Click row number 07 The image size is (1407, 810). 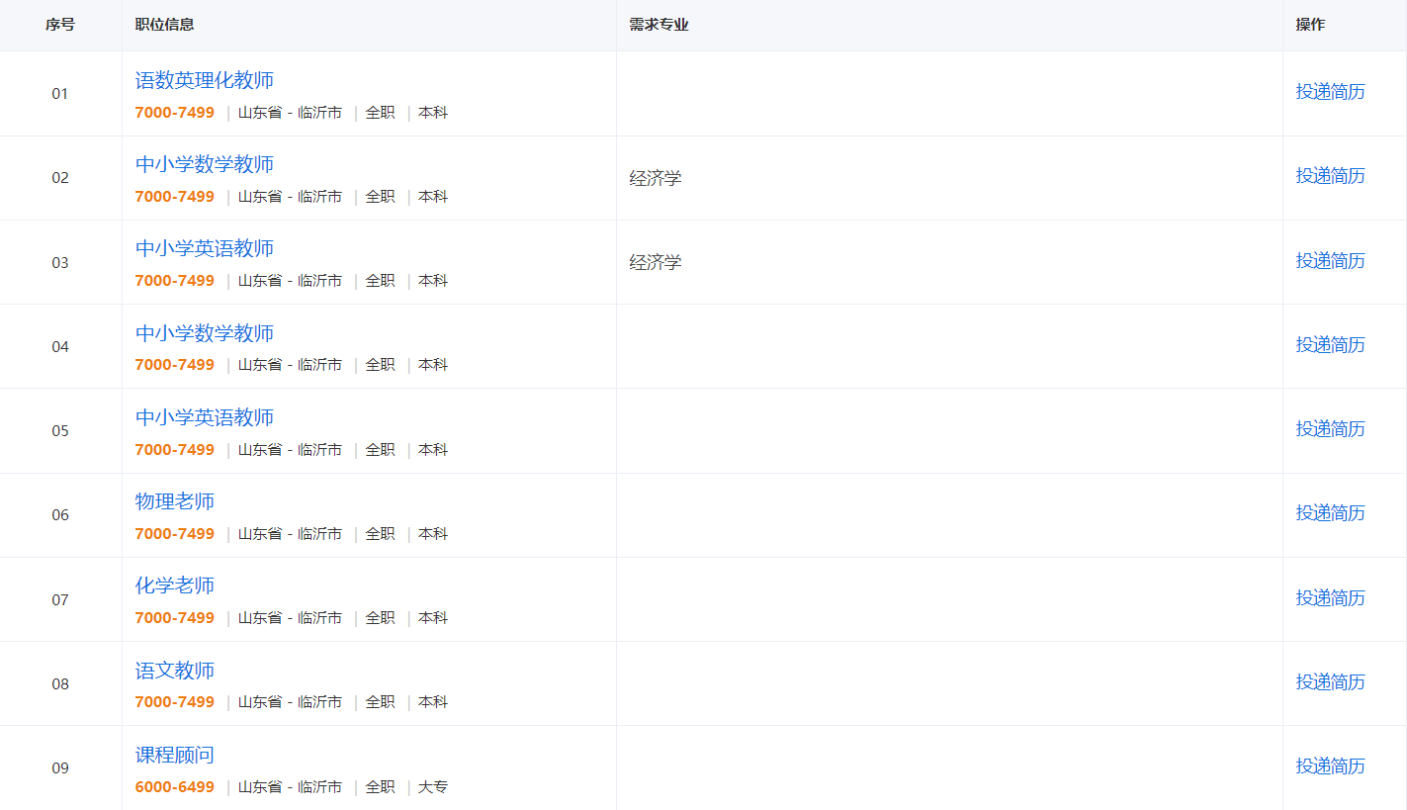[60, 599]
